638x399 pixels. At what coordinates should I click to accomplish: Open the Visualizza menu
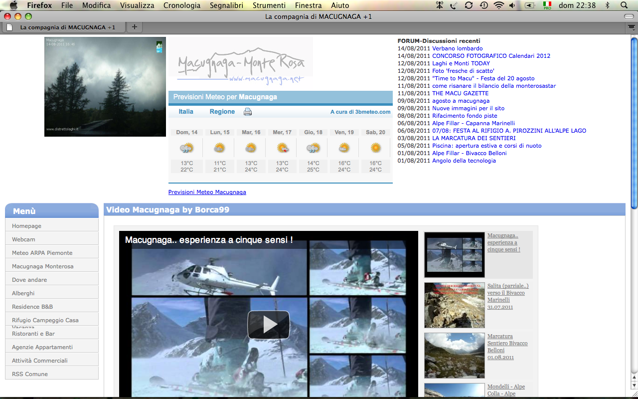(137, 5)
